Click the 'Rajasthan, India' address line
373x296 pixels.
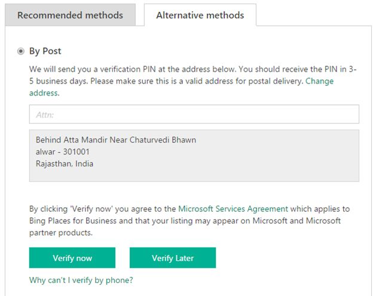(65, 164)
